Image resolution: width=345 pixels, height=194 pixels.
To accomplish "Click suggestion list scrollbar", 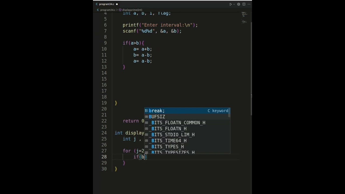I will click(x=229, y=112).
